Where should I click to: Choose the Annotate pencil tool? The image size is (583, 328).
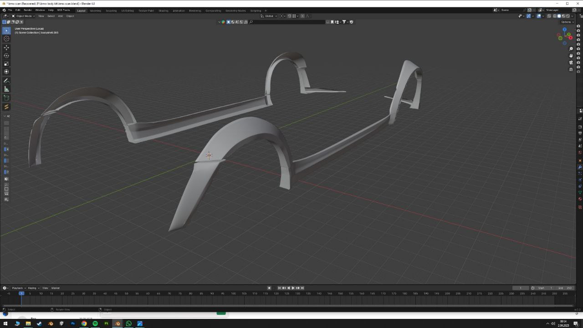click(x=6, y=81)
